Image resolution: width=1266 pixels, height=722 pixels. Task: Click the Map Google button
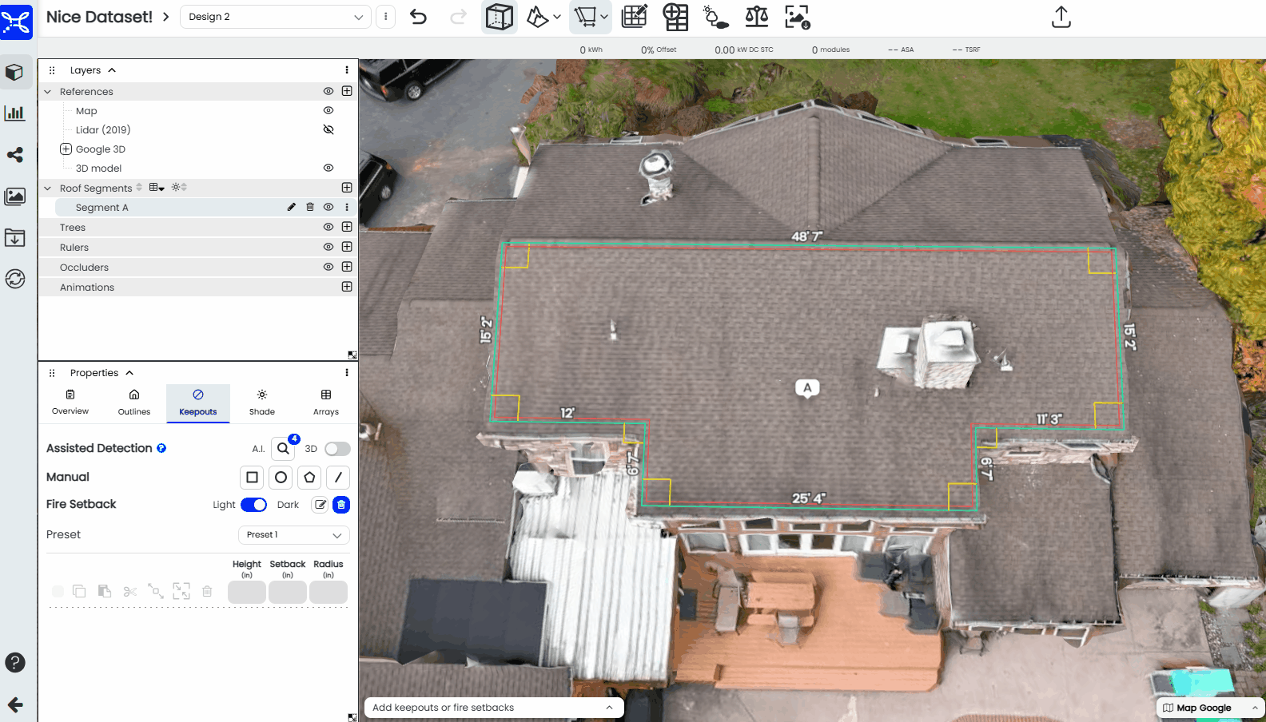click(1203, 708)
